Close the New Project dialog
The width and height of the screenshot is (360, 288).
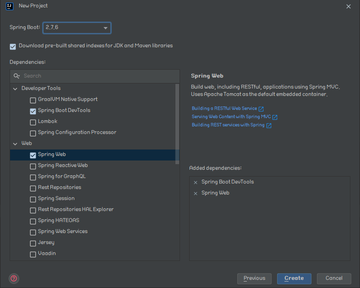click(349, 6)
